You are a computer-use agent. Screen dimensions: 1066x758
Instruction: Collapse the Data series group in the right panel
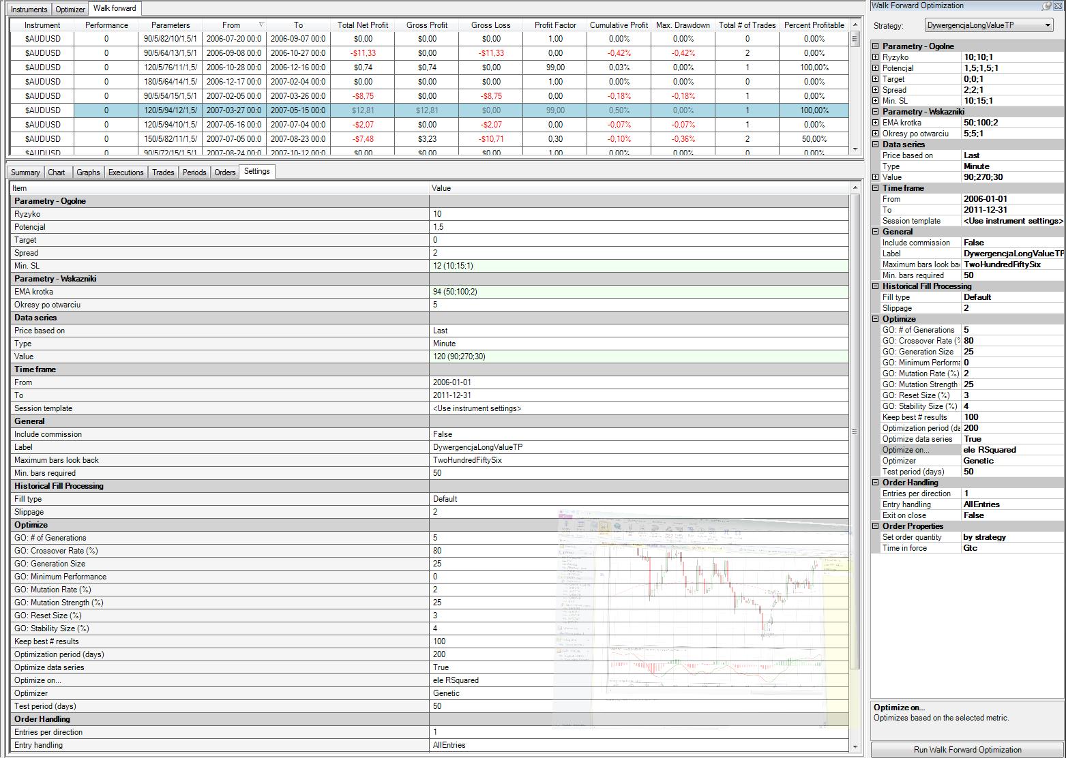(876, 145)
